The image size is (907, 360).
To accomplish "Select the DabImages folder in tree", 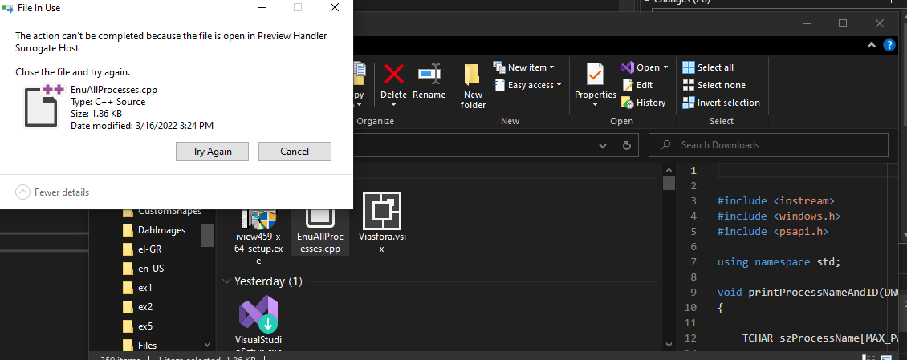I will 154,230.
